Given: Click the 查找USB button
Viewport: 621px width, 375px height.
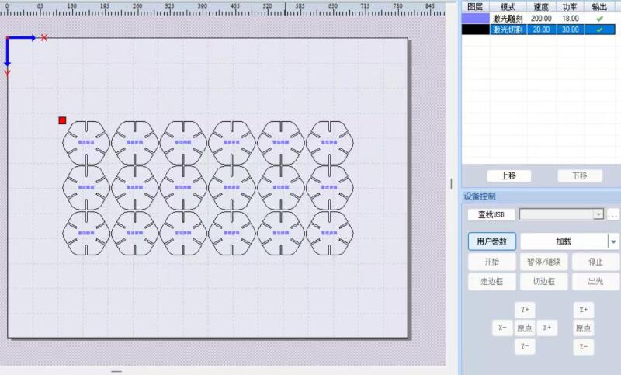Looking at the screenshot, I should pos(491,214).
